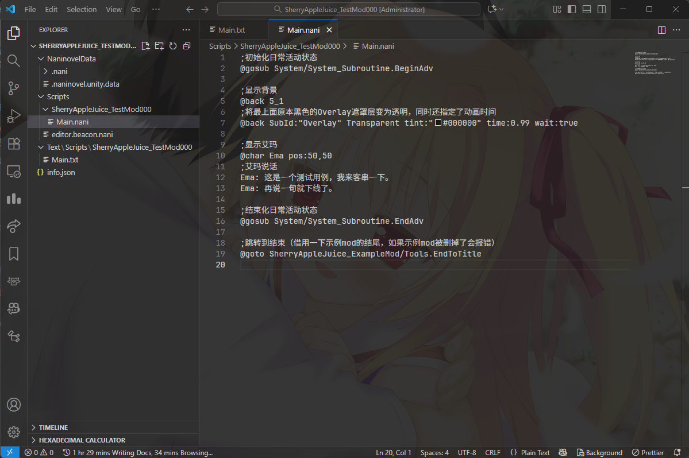Click the CRLF line ending indicator
The width and height of the screenshot is (689, 458).
click(x=494, y=452)
